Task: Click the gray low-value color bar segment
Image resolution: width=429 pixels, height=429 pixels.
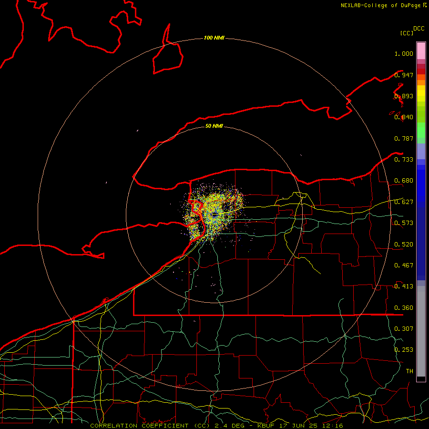Action: pyautogui.click(x=421, y=331)
